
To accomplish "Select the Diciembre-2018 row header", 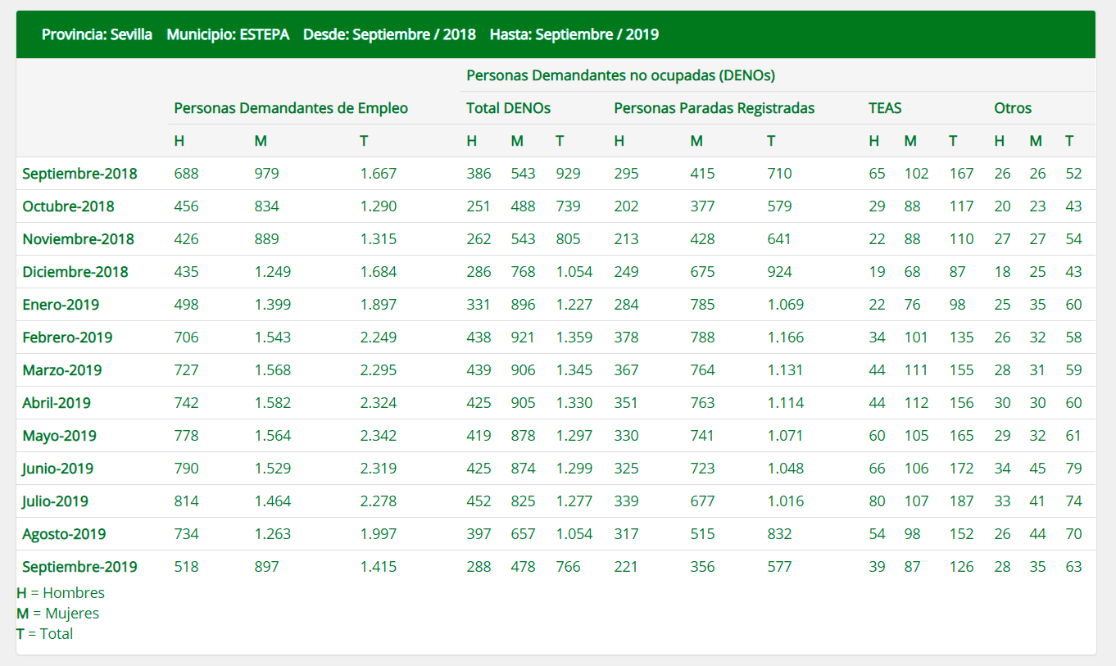I will coord(75,272).
